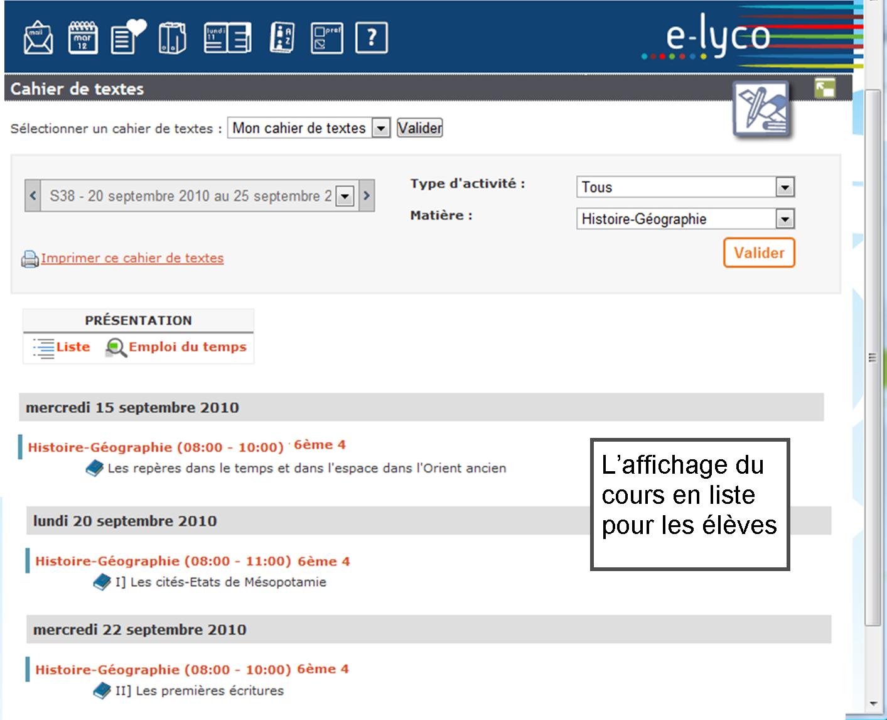Expand the Type d'activité dropdown
The width and height of the screenshot is (887, 720).
click(x=785, y=187)
